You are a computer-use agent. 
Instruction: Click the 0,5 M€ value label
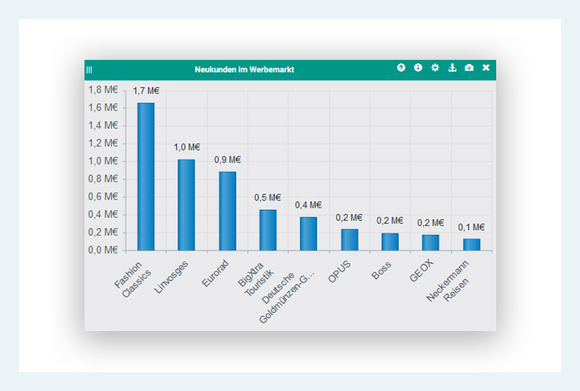coord(267,198)
